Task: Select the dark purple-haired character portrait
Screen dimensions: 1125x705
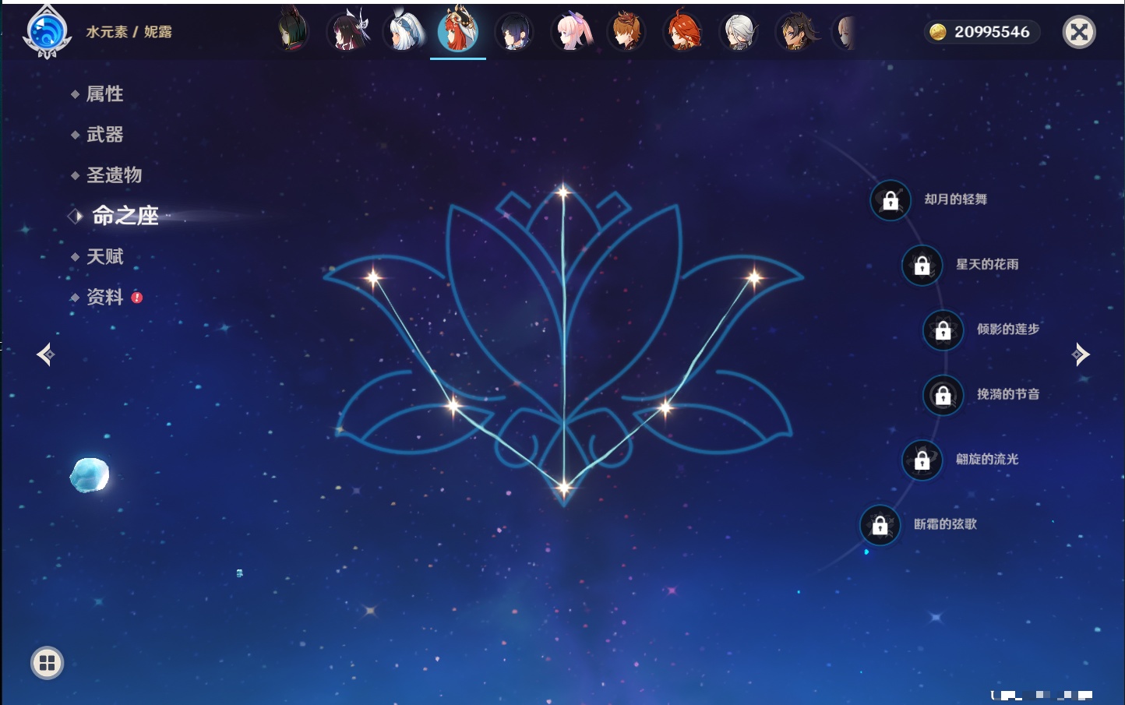Action: pos(514,32)
